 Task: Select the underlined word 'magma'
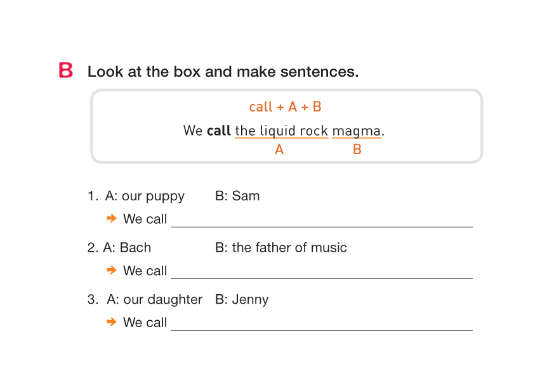(x=357, y=131)
